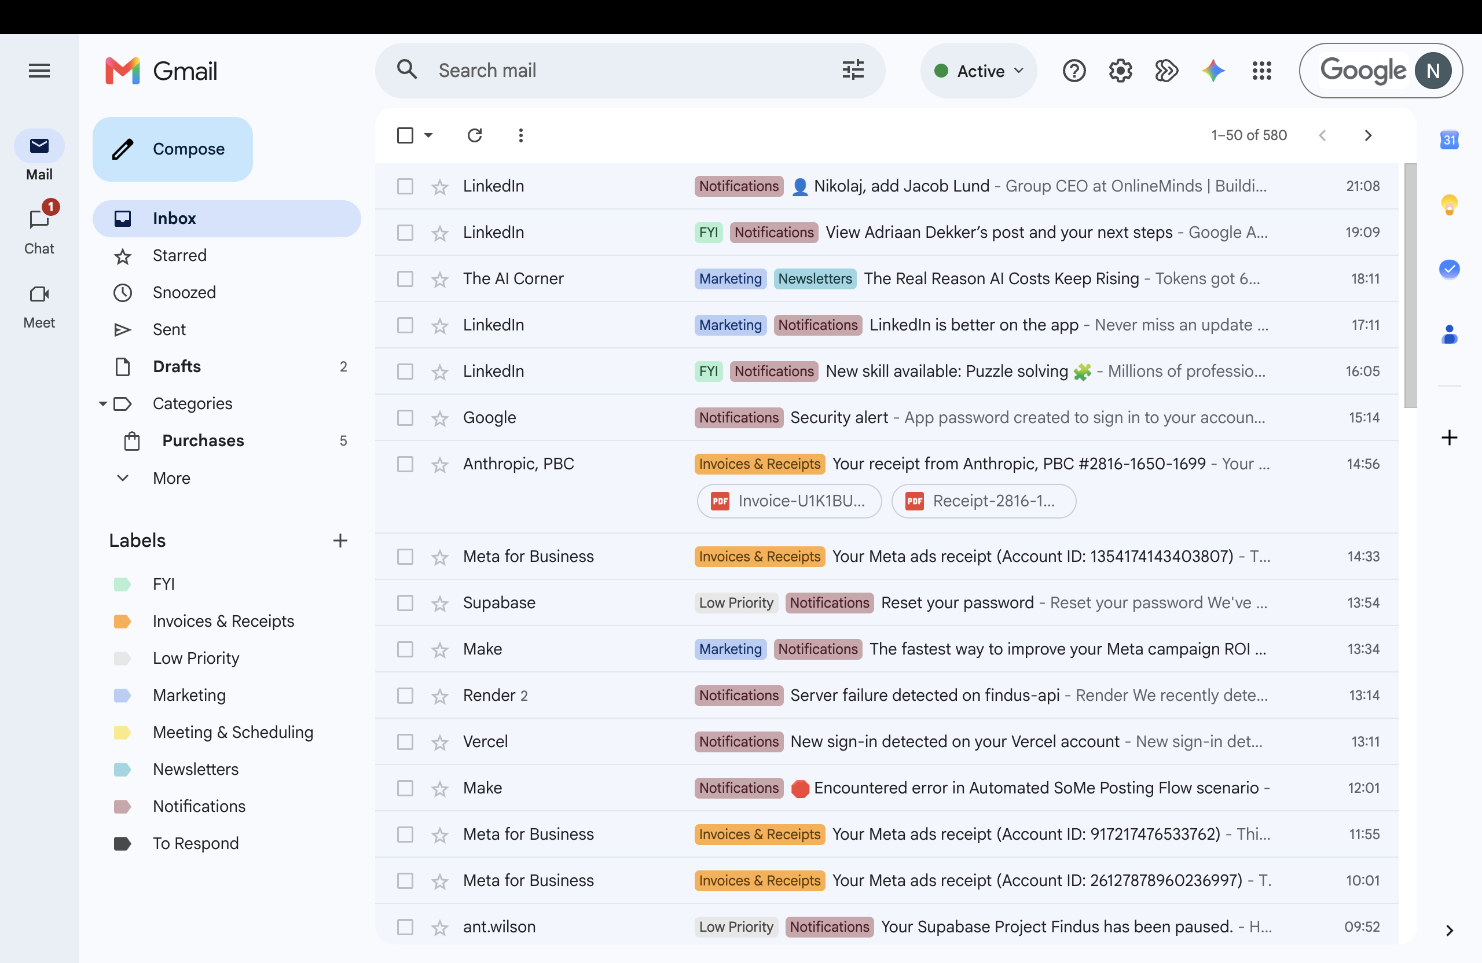Switch to Meet in the left rail
The height and width of the screenshot is (963, 1482).
click(x=39, y=306)
